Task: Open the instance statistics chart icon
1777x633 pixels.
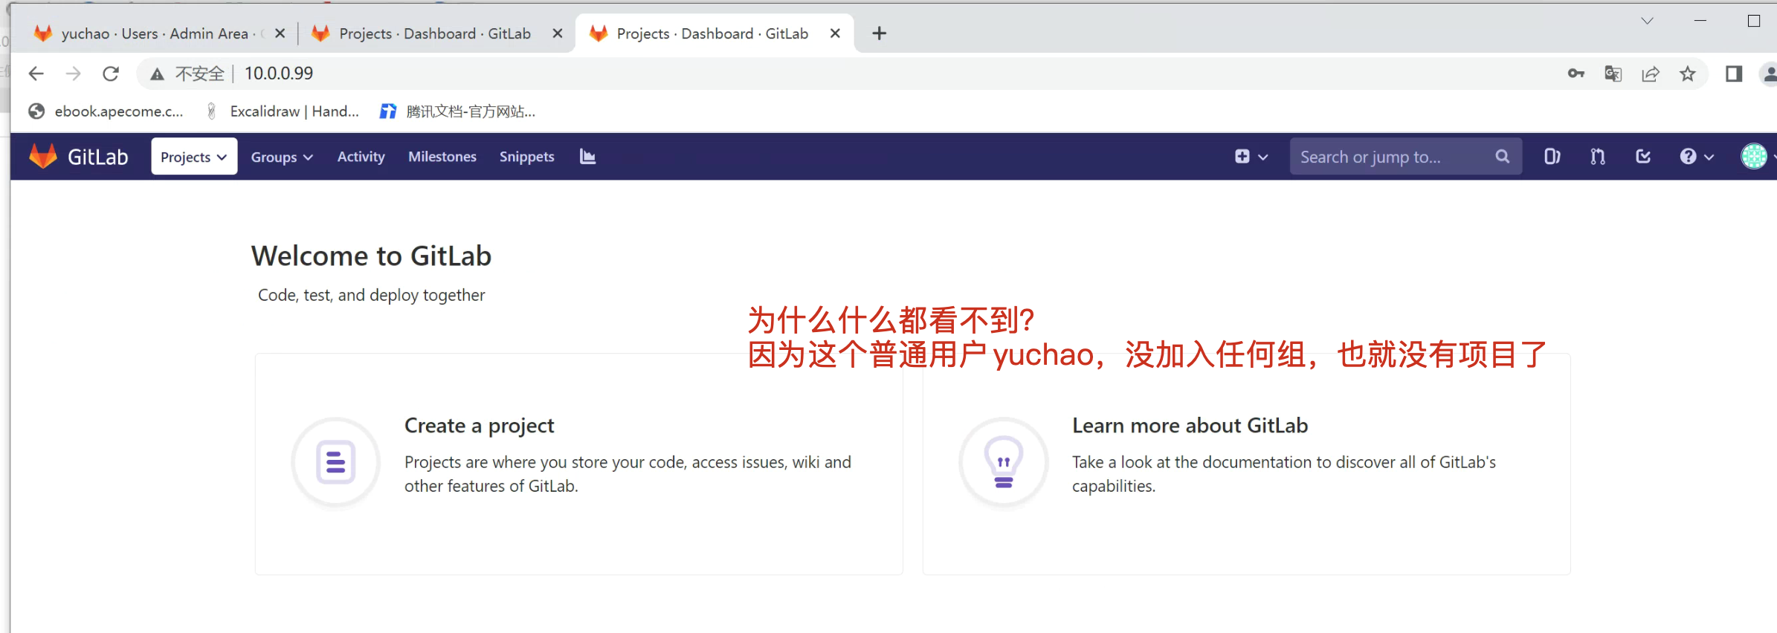Action: (x=587, y=157)
